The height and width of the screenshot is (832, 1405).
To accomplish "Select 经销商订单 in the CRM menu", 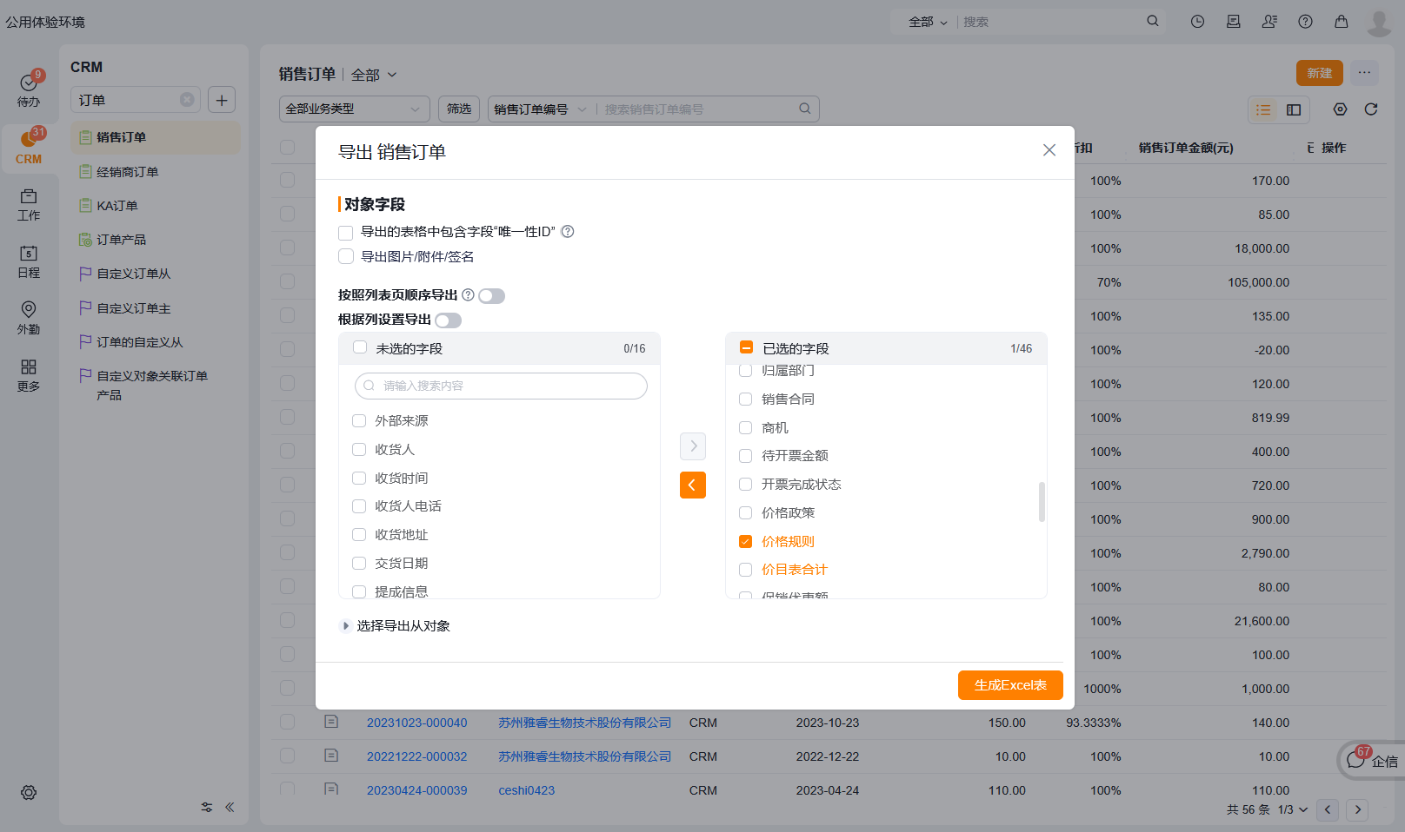I will [127, 172].
